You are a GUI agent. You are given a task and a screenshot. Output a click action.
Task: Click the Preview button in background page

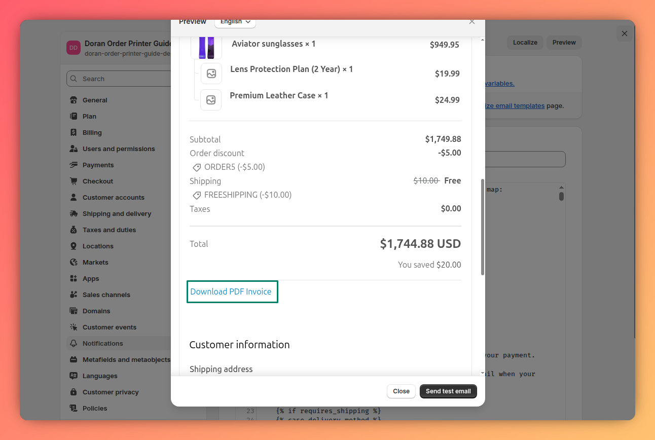[x=564, y=43]
